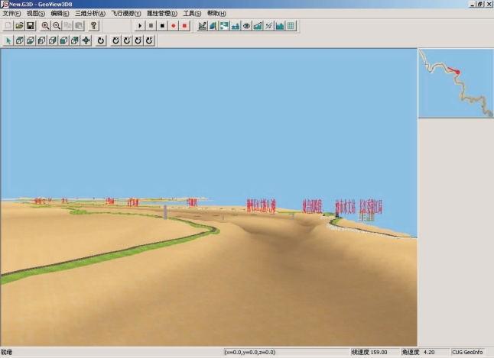Zoom out using the magnifier minus icon
Screen dimensions: 494x358
click(x=57, y=26)
